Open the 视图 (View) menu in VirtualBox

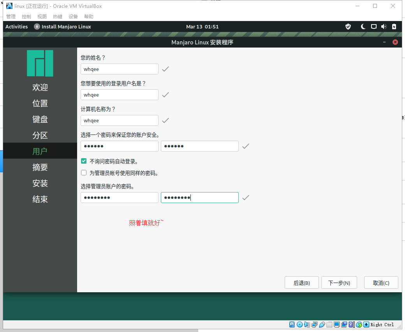coord(42,16)
